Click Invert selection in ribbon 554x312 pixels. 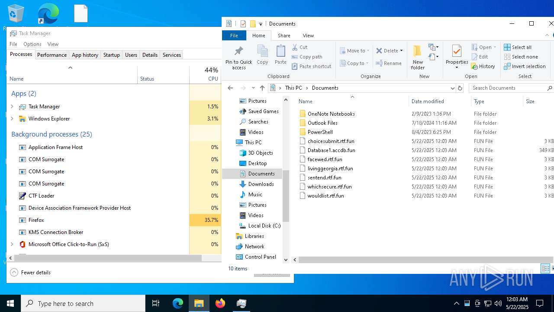[x=525, y=66]
